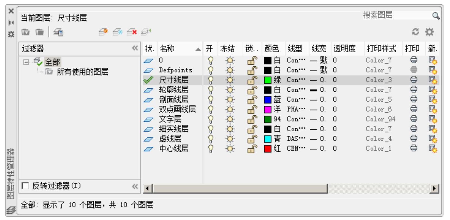Toggle plot printer icon for layer 0

tap(414, 60)
